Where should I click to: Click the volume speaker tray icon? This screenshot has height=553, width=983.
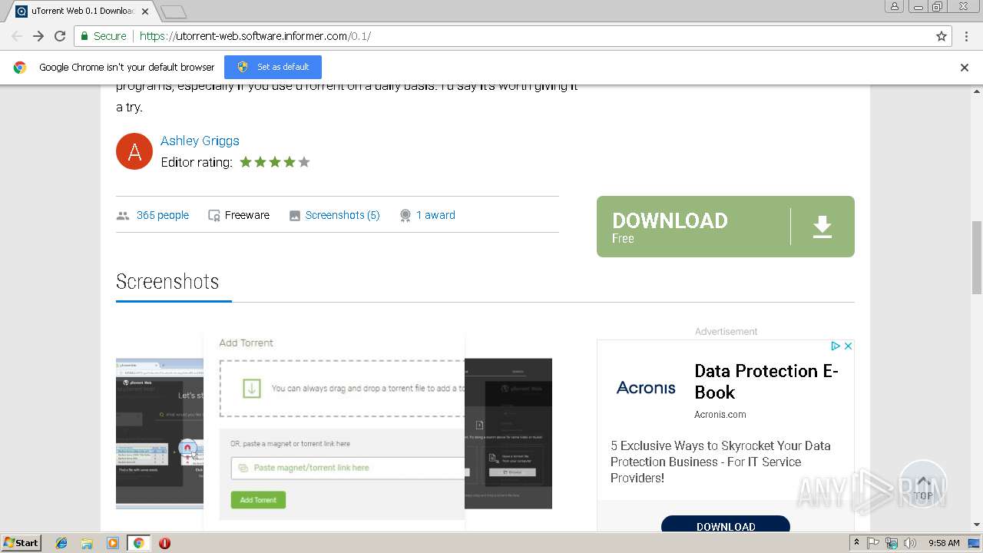(910, 543)
